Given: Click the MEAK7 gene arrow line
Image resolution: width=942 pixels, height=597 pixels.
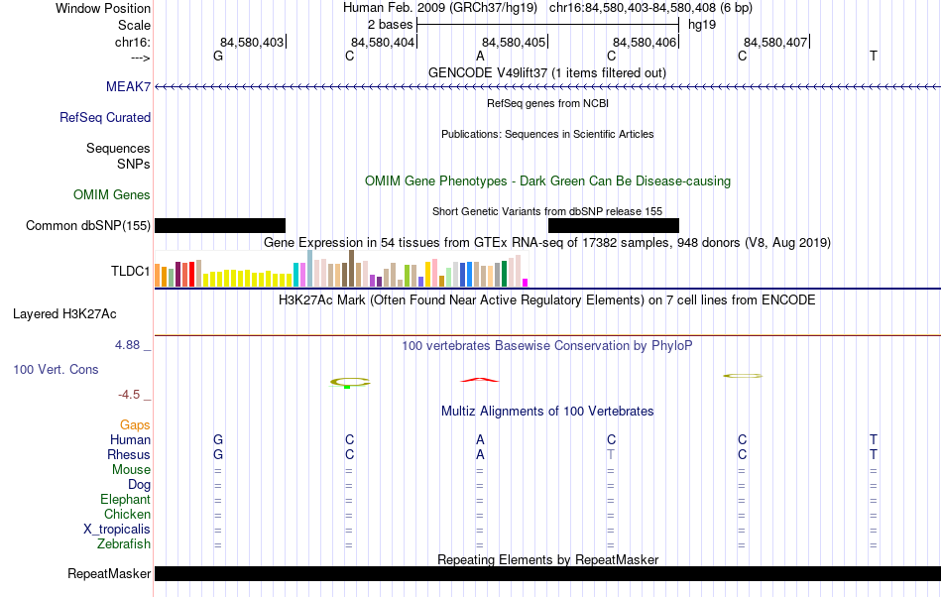Looking at the screenshot, I should (547, 87).
